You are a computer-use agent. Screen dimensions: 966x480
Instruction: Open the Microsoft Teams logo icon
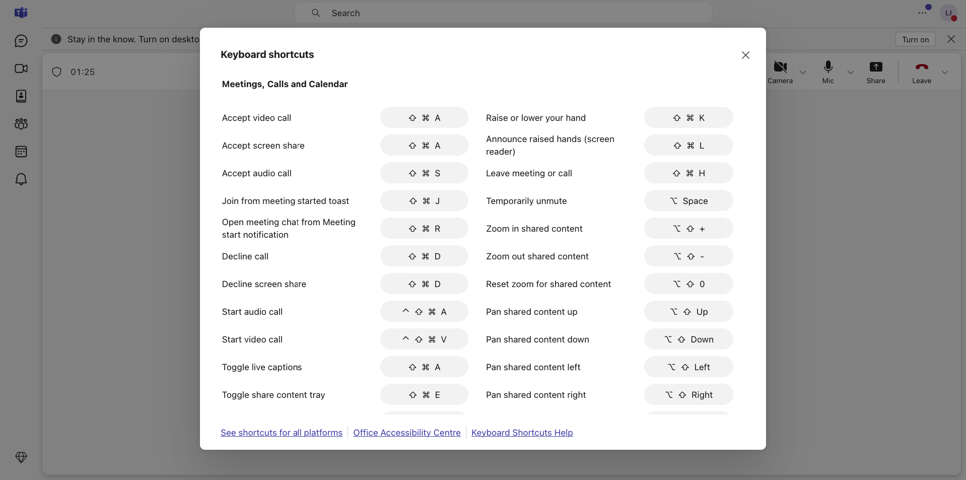(21, 13)
